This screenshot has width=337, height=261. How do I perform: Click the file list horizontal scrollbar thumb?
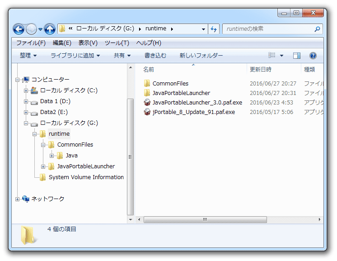click(205, 219)
